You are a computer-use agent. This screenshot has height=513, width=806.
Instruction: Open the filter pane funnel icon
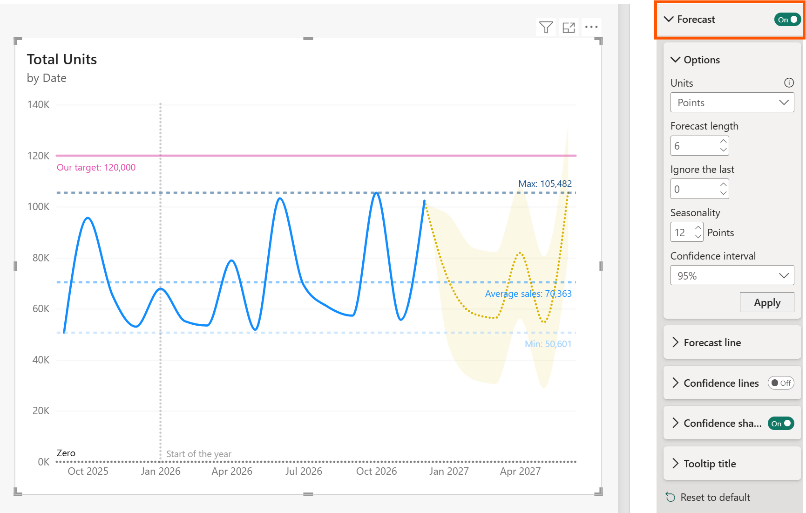546,27
